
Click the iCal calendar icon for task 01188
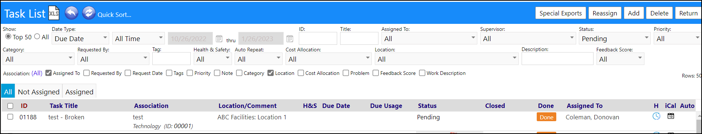click(671, 116)
